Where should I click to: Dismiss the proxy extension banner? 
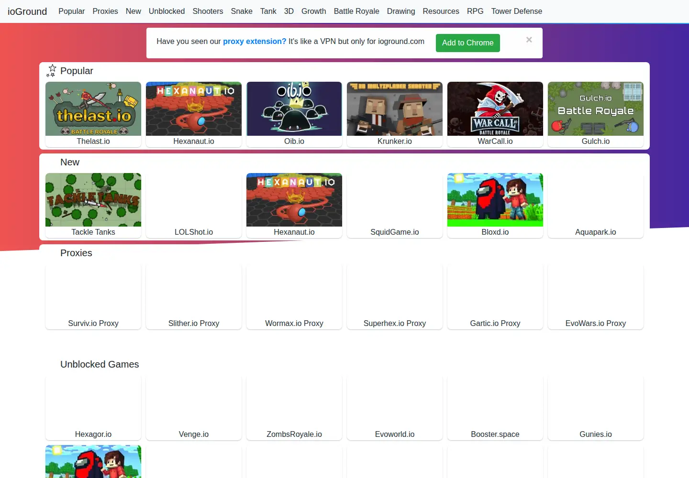pyautogui.click(x=529, y=40)
